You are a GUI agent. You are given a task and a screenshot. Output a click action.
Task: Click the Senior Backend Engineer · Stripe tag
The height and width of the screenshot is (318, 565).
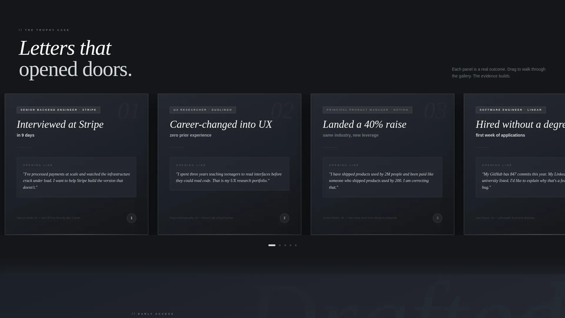pyautogui.click(x=59, y=110)
